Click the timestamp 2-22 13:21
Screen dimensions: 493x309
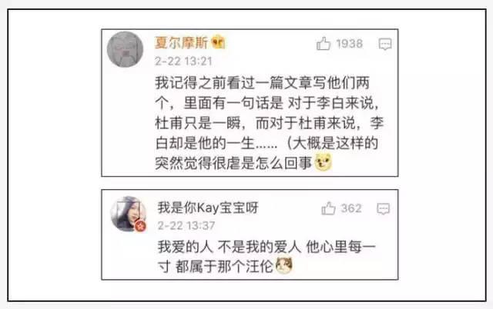pyautogui.click(x=183, y=61)
